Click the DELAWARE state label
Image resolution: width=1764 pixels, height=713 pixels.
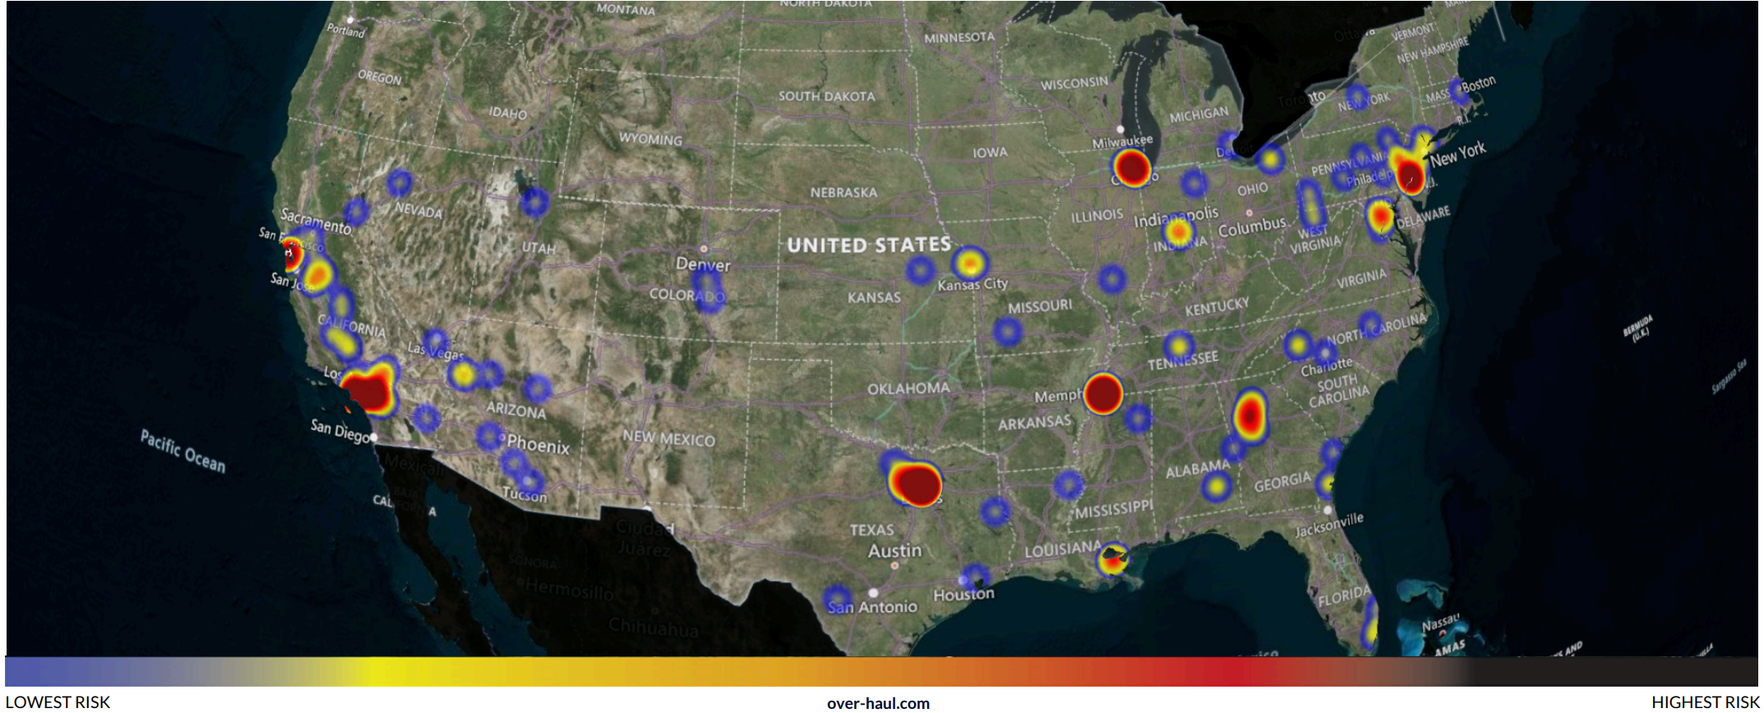(1424, 218)
